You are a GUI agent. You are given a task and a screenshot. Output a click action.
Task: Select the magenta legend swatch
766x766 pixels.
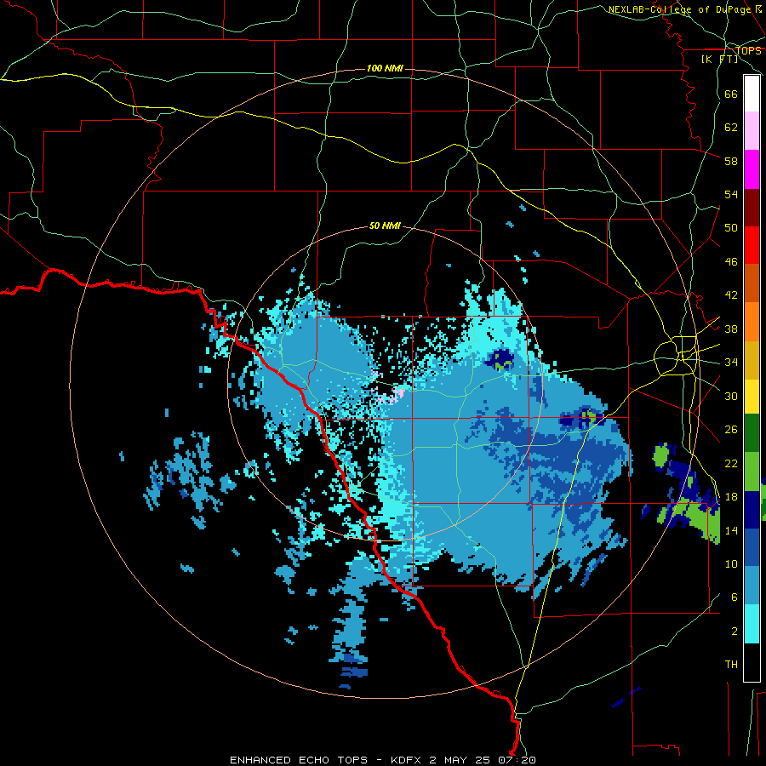click(x=752, y=169)
